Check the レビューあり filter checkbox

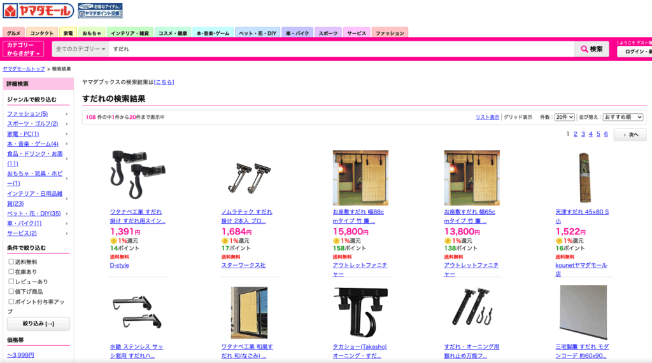[x=11, y=282]
